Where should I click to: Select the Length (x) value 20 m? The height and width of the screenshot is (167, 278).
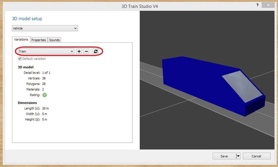[x=45, y=108]
